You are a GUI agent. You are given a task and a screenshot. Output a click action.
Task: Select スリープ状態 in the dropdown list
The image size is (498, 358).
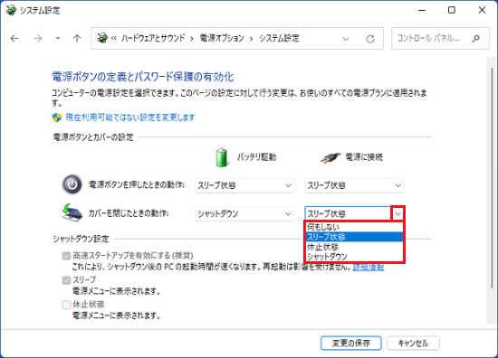coord(354,237)
